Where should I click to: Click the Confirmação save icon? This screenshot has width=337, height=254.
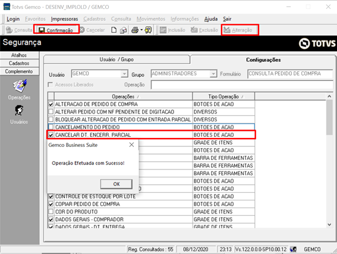pos(42,30)
